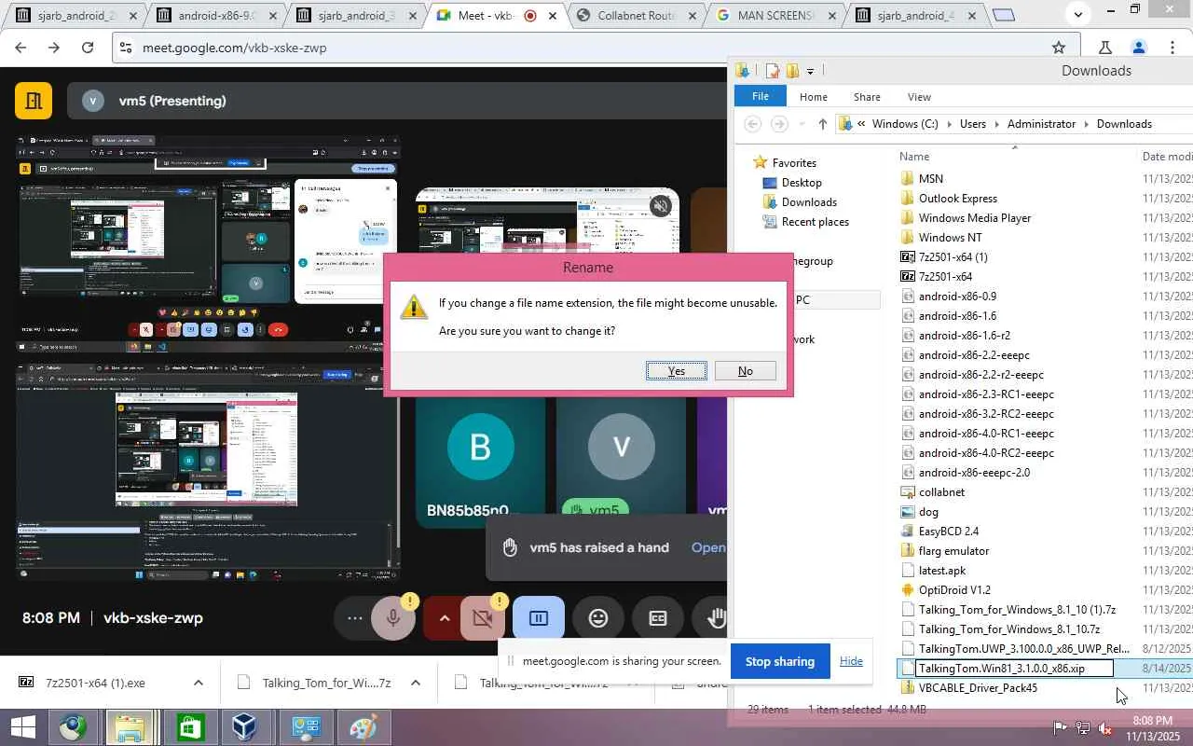Open Customize Quick Access Toolbar dropdown
Viewport: 1193px width, 746px height.
(810, 71)
